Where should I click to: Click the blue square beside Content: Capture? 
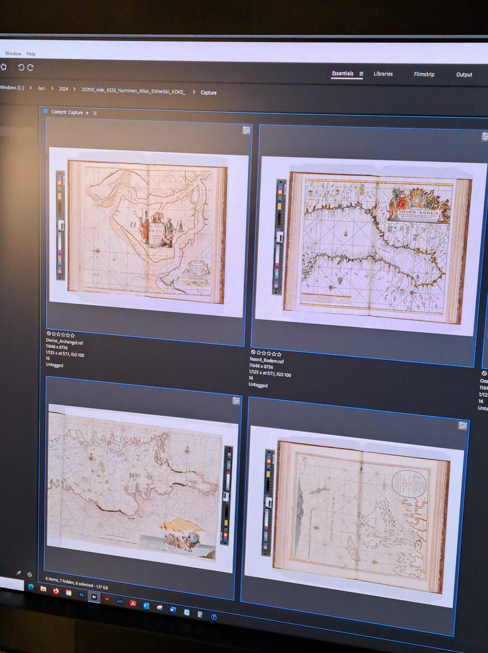[45, 111]
